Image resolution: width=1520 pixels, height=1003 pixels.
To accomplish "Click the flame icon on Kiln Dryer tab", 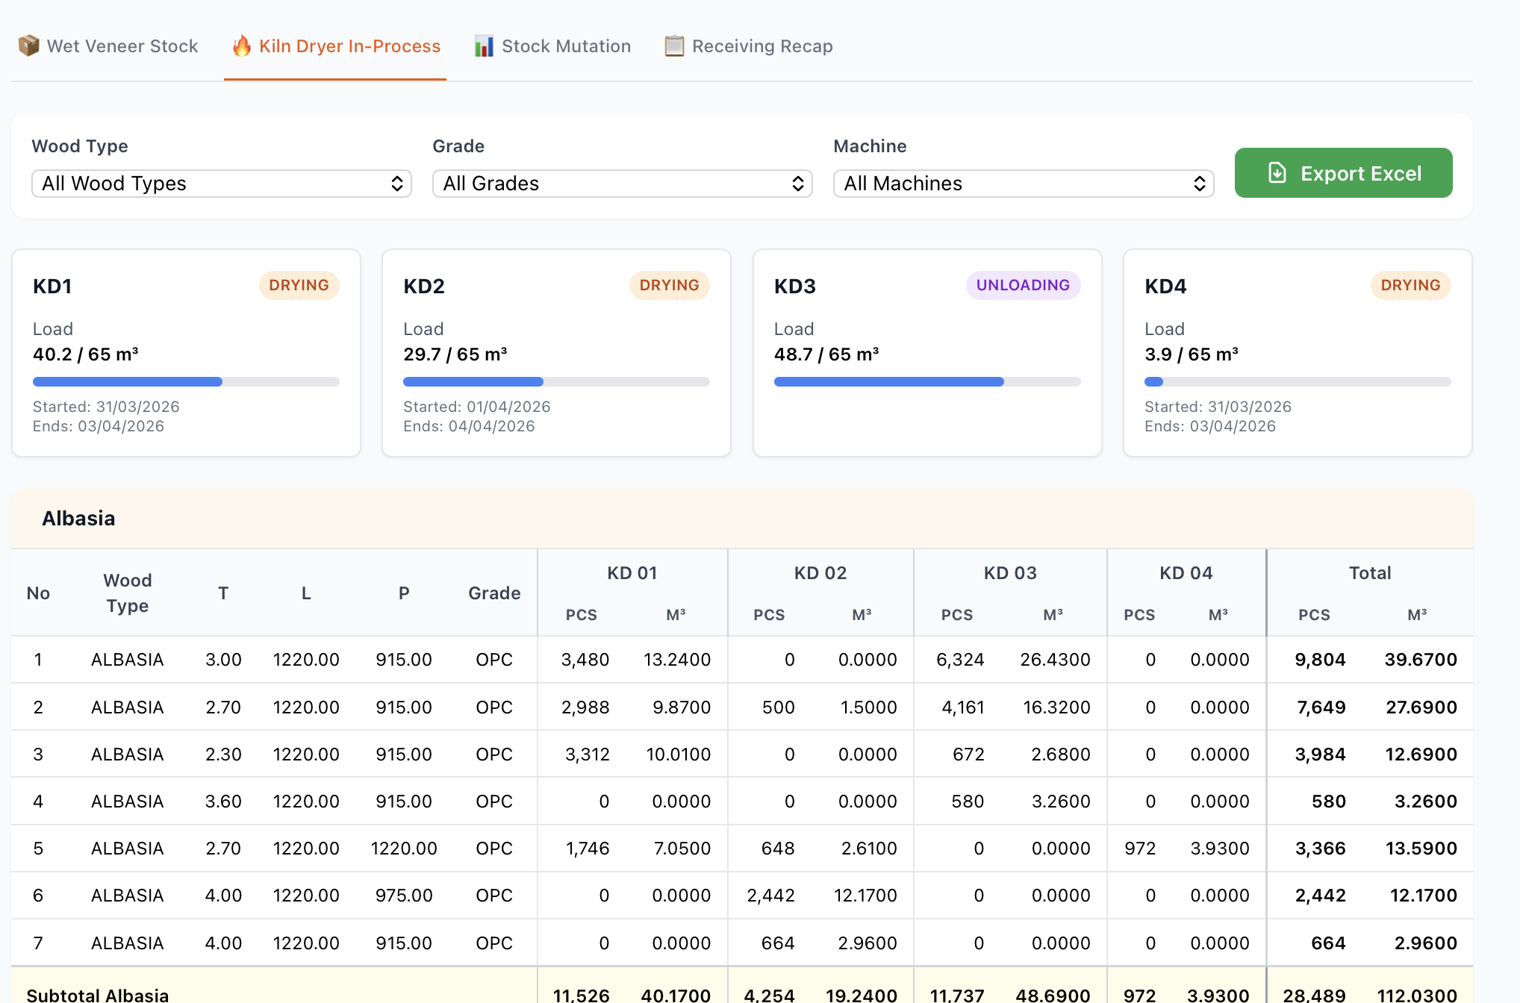I will click(242, 46).
